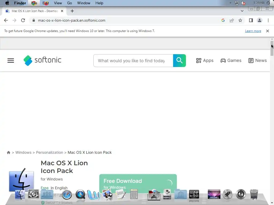The height and width of the screenshot is (205, 274).
Task: Go back to the previous page
Action: coord(6,20)
